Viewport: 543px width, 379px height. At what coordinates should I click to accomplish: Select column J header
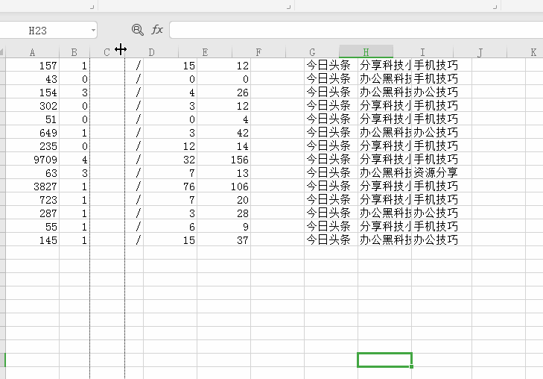[x=480, y=52]
